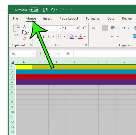Screen dimensions: 136x135
Task: Apply purple fill color bucket
Action: tap(72, 37)
